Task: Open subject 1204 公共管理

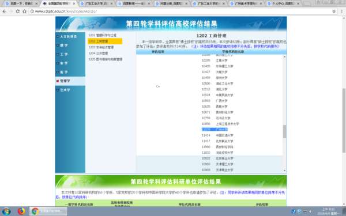Action: coord(98,53)
